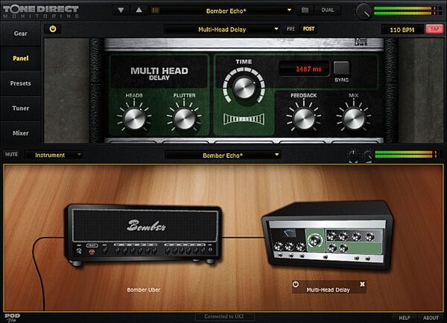Adjust the TIME knob

coord(244,87)
